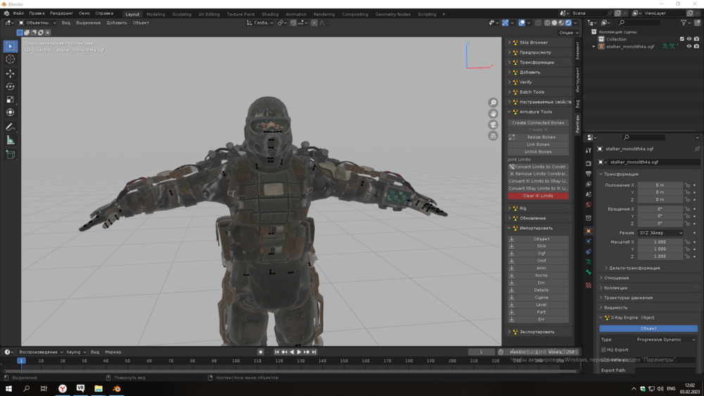Open the Type Progressive Dynamic dropdown
The height and width of the screenshot is (396, 704).
click(x=665, y=340)
